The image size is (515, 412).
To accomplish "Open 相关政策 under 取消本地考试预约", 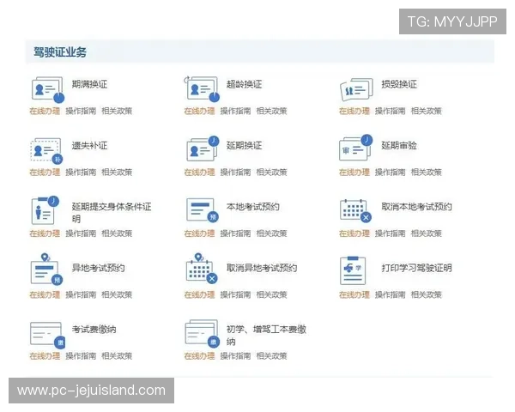I will point(427,233).
